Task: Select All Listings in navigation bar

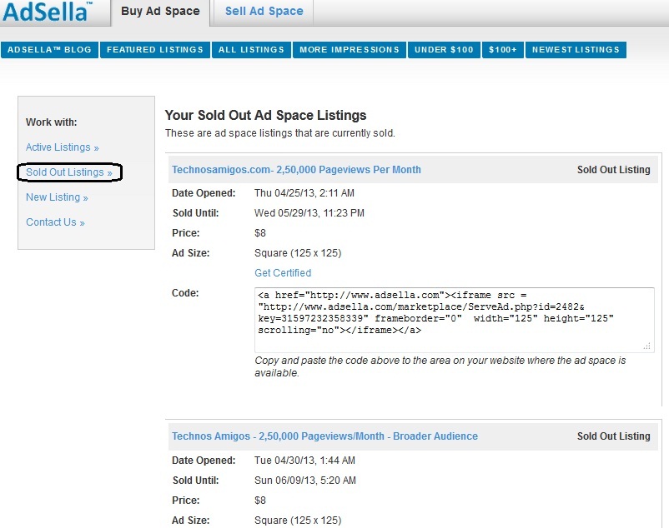Action: [x=250, y=50]
